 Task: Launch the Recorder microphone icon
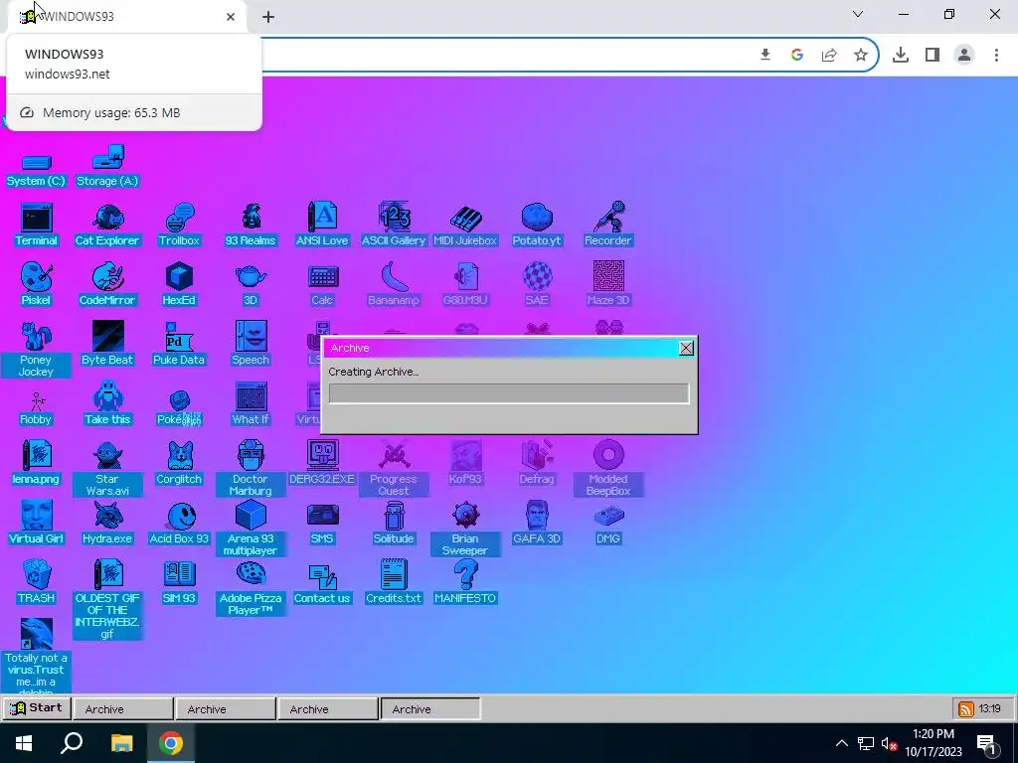607,226
